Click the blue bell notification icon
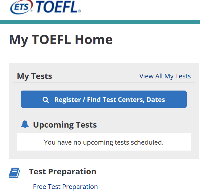 point(25,124)
